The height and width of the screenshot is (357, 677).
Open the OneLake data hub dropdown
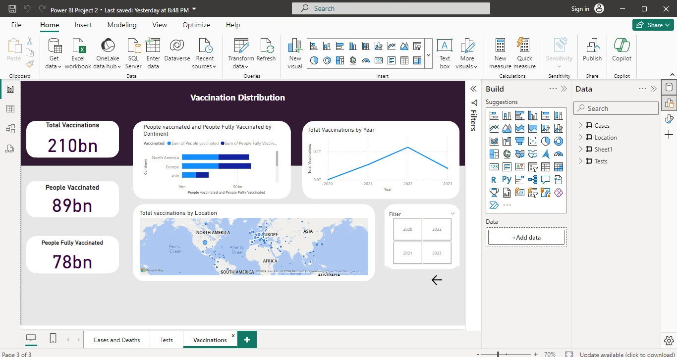pyautogui.click(x=107, y=53)
